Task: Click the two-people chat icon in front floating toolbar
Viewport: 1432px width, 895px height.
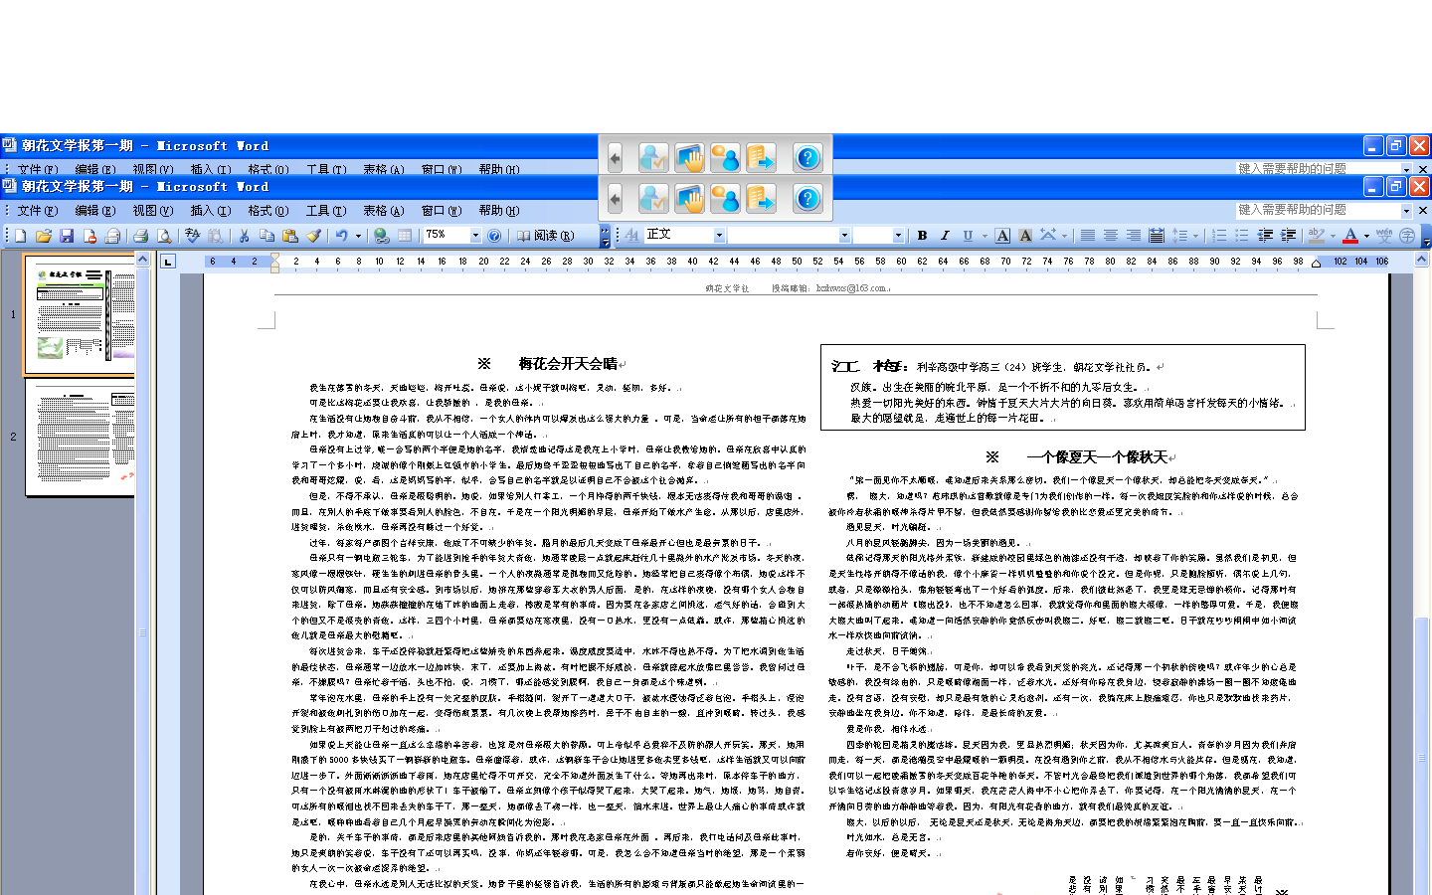Action: coord(725,198)
